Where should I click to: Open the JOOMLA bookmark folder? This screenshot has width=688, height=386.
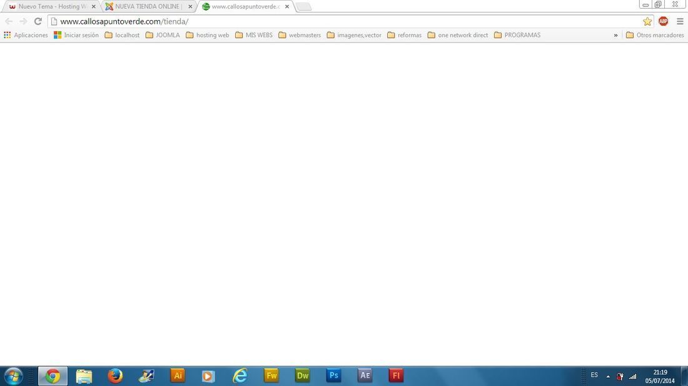click(x=163, y=35)
